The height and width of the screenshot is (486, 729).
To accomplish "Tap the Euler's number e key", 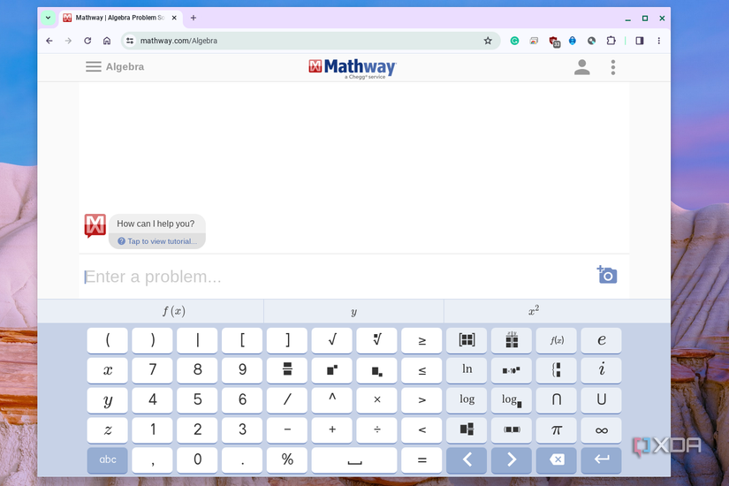I will pyautogui.click(x=601, y=340).
